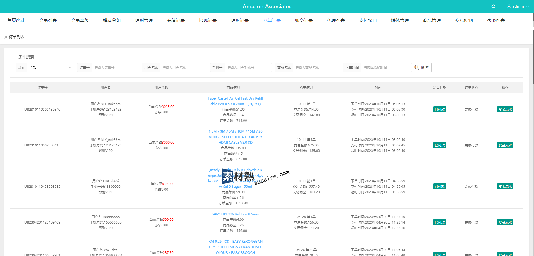Click balance amount 6391.00
The height and width of the screenshot is (256, 534).
[x=168, y=184]
